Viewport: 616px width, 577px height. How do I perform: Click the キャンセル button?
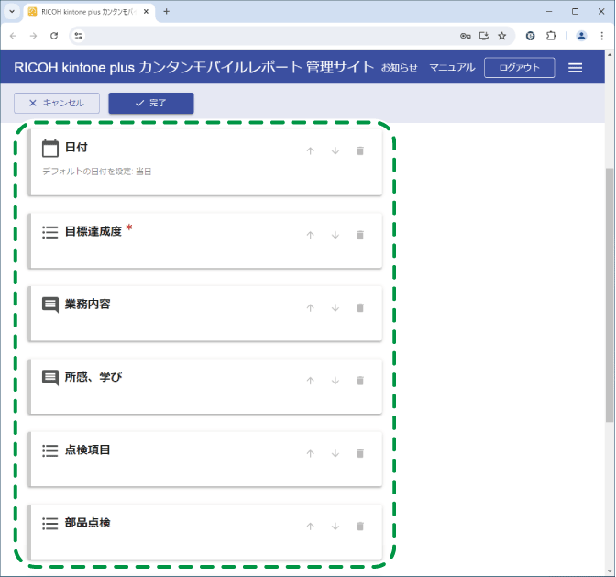(x=57, y=103)
